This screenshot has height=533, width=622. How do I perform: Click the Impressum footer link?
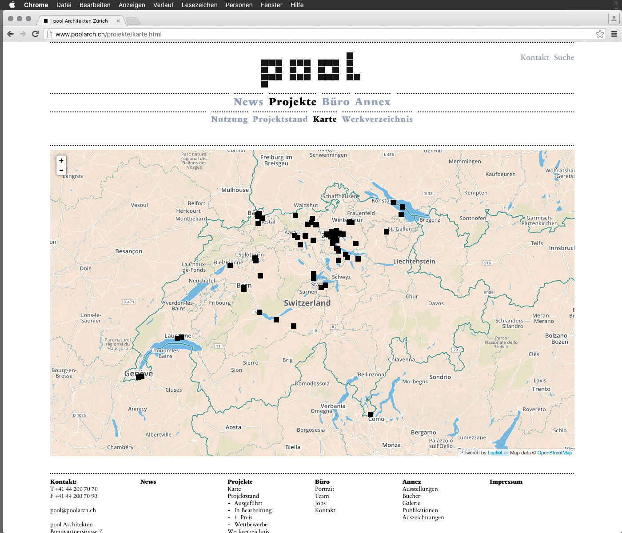(506, 481)
